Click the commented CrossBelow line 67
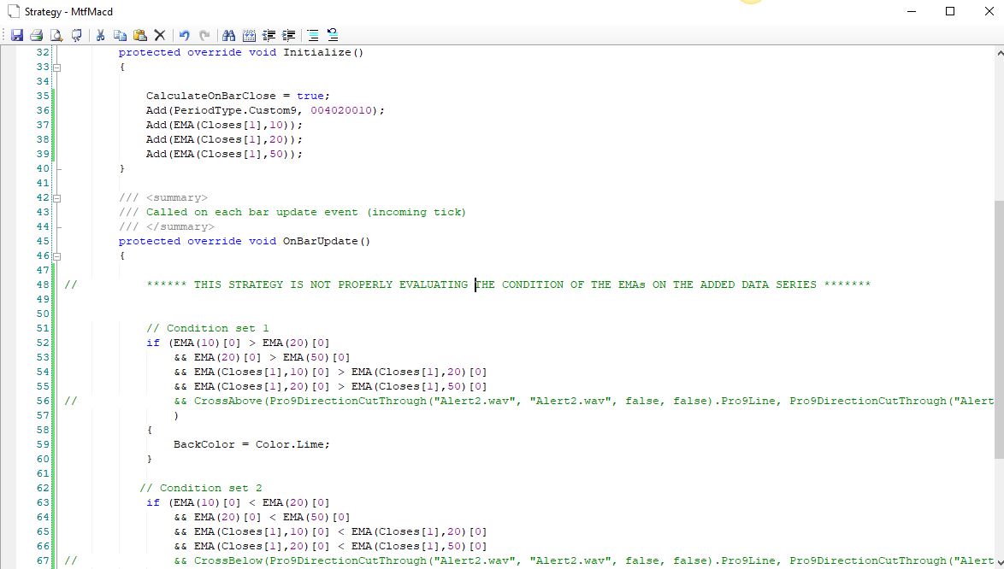Image resolution: width=1004 pixels, height=569 pixels. pyautogui.click(x=529, y=560)
